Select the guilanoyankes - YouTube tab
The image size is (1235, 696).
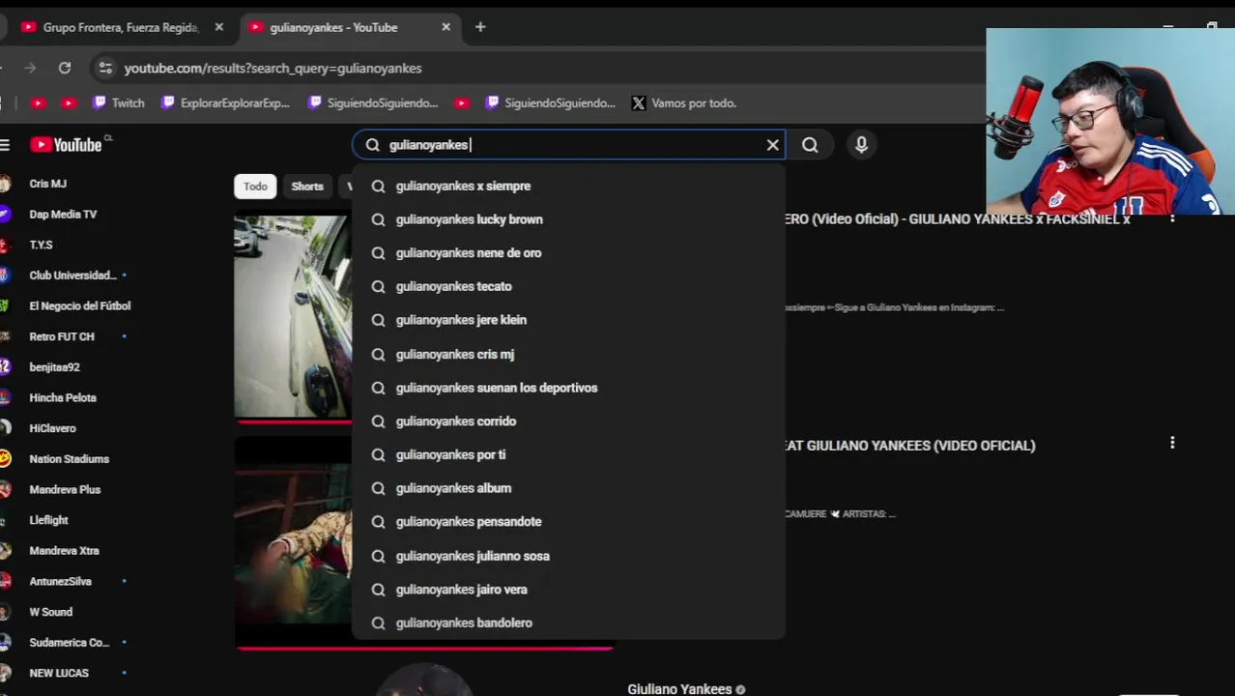348,27
